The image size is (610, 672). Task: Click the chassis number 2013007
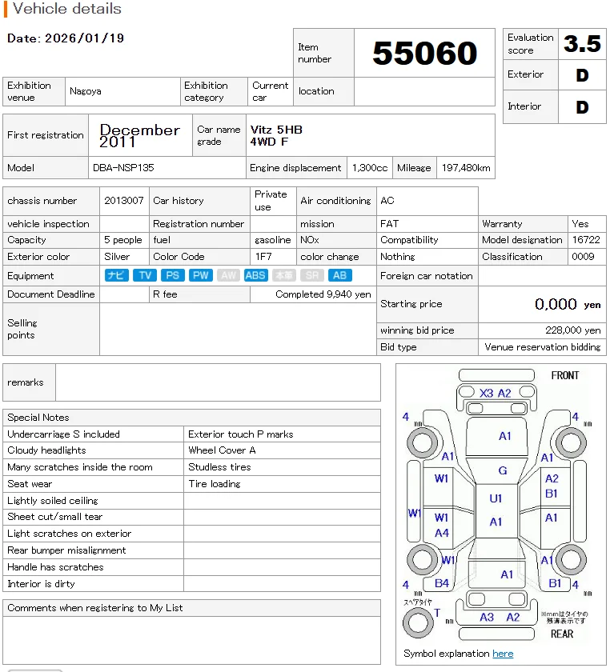tap(124, 201)
